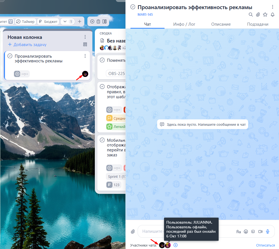
Task: Start the timer on the Проанализировать эффективность рекламы card
Action: [x=17, y=74]
